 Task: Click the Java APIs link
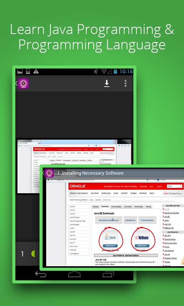coord(168,236)
